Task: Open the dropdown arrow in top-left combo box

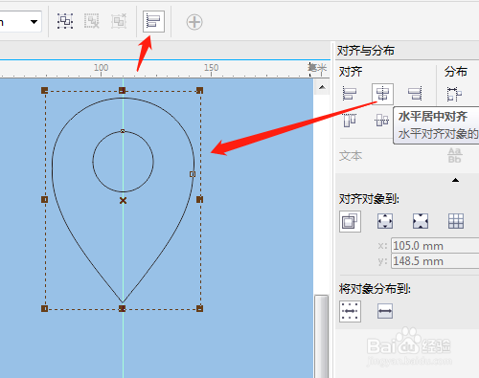Action: 34,22
